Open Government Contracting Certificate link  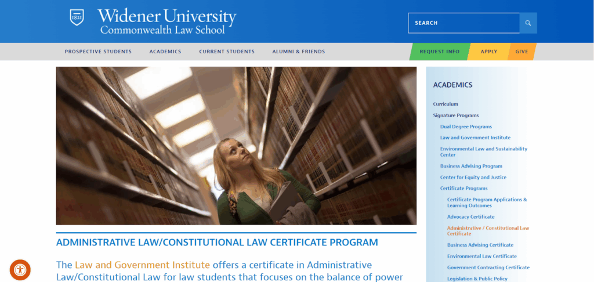pos(488,267)
